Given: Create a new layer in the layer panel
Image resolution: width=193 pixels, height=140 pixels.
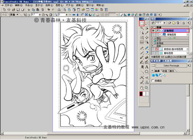Looking at the screenshot, I should click(170, 23).
